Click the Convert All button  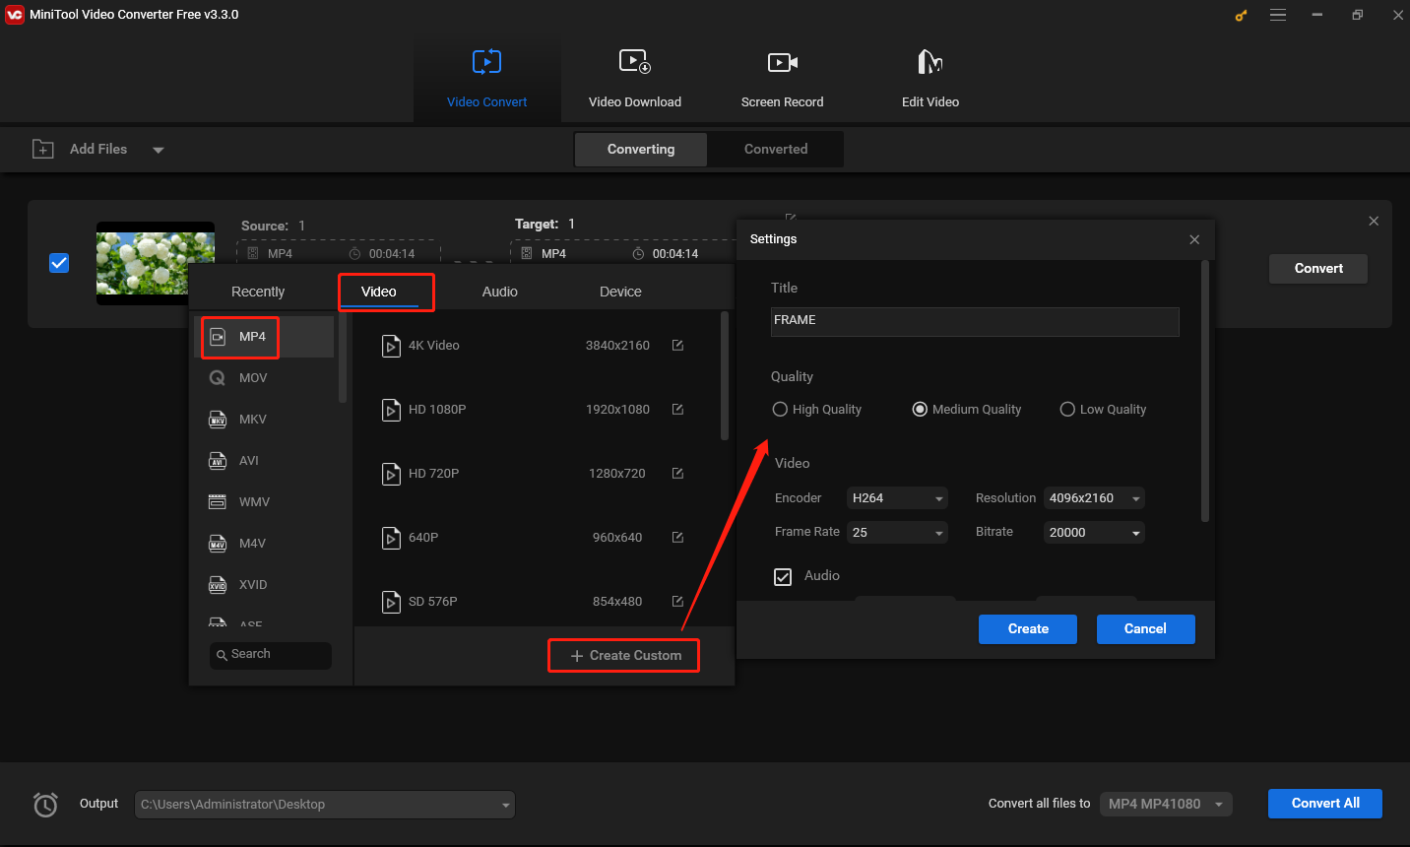(1325, 804)
